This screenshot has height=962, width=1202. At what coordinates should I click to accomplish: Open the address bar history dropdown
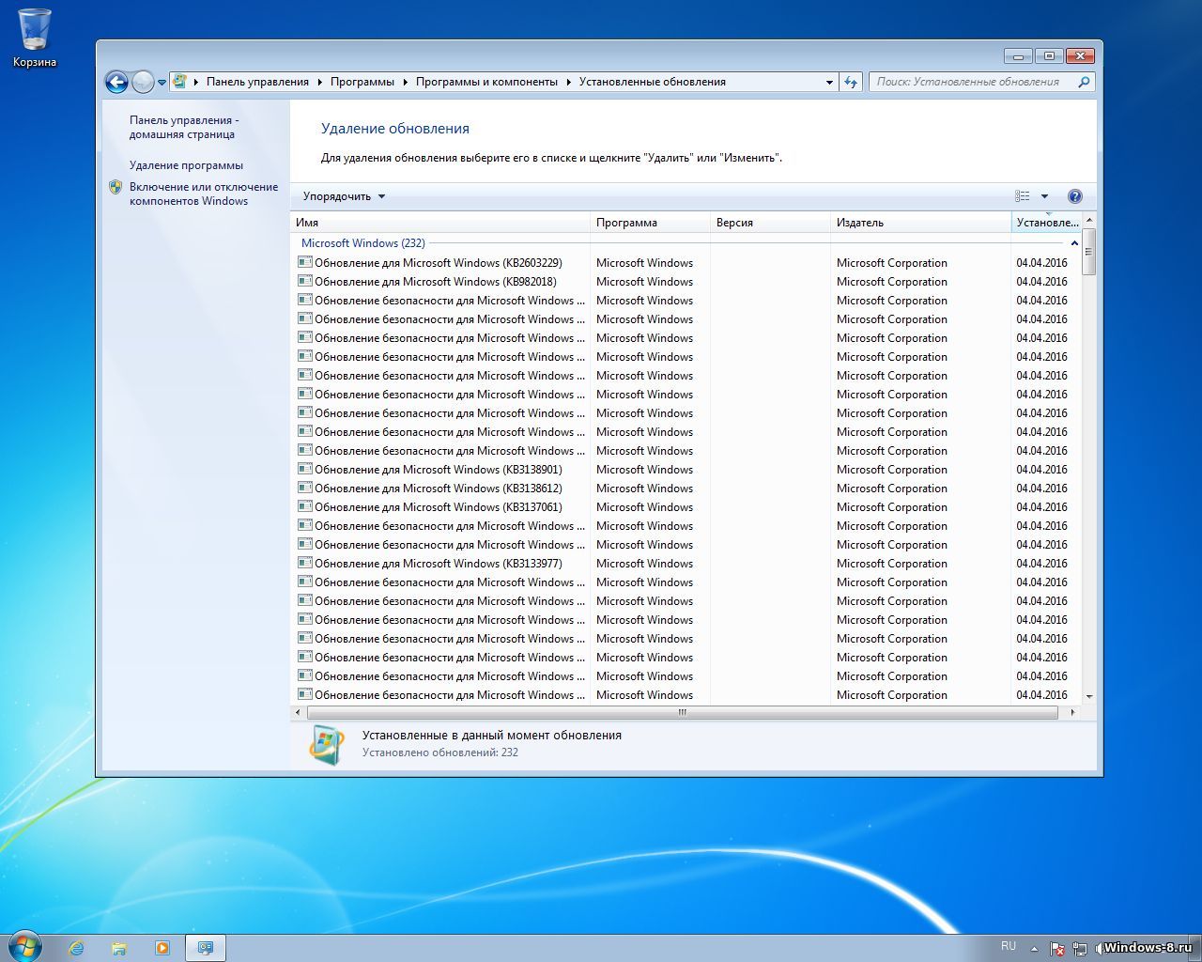pyautogui.click(x=829, y=83)
